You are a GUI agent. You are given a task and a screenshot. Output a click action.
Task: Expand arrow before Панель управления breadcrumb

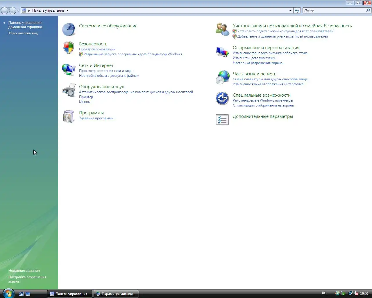click(x=29, y=10)
